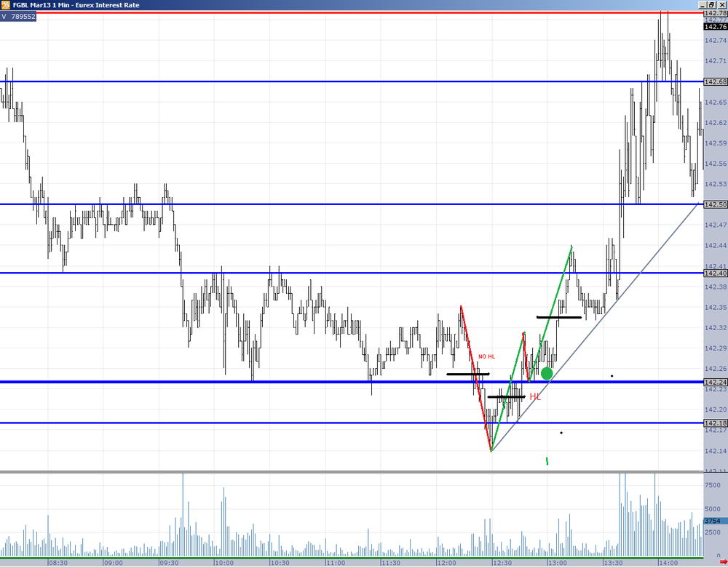Select the 142.68 horizontal line price tag
This screenshot has width=728, height=568.
(716, 81)
